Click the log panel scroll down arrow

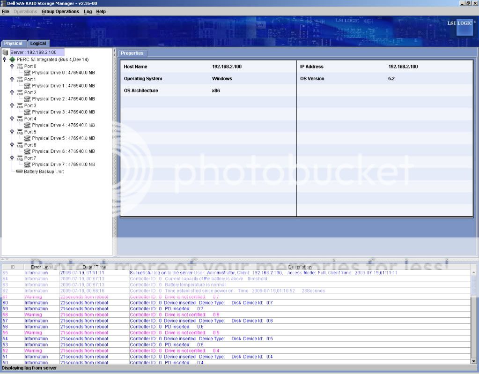tap(473, 360)
